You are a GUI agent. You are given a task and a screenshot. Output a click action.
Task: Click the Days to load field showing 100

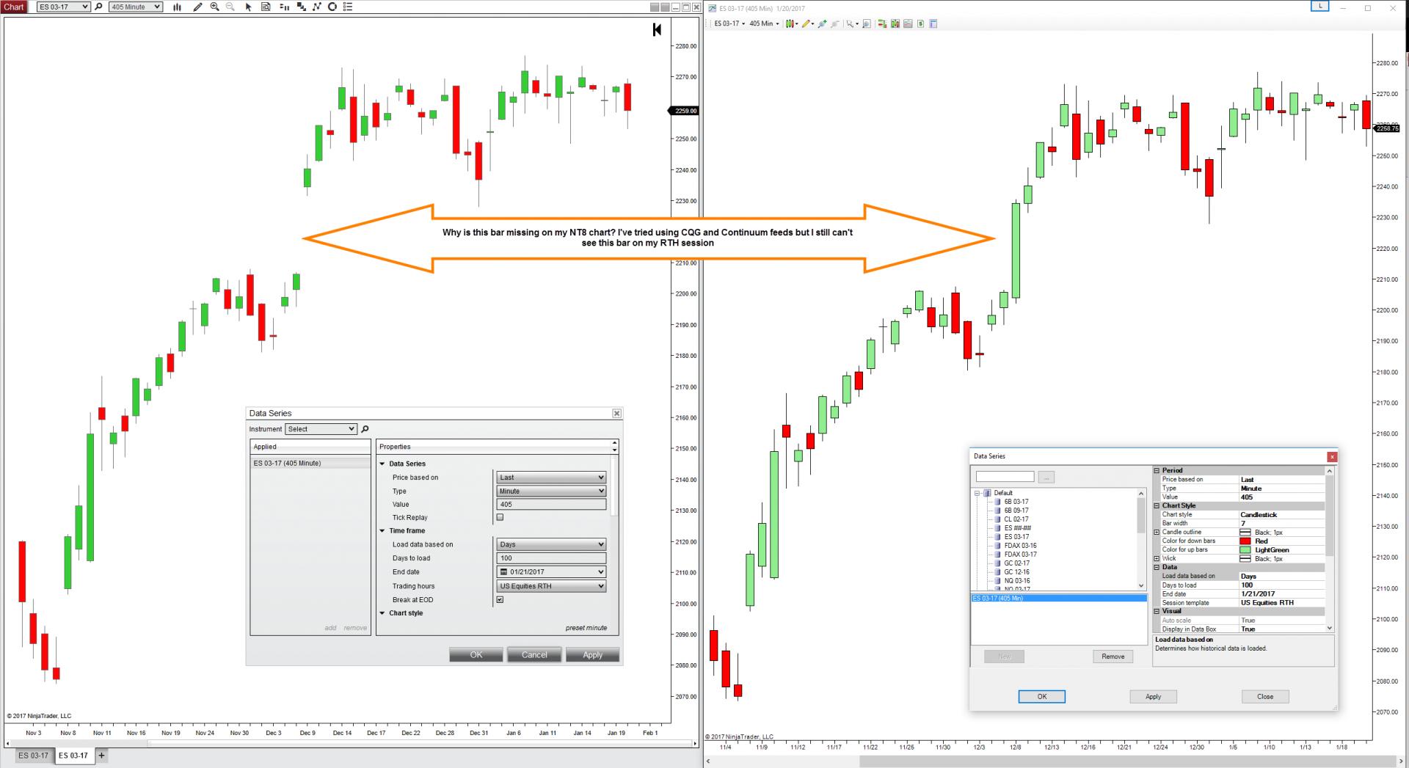click(551, 558)
